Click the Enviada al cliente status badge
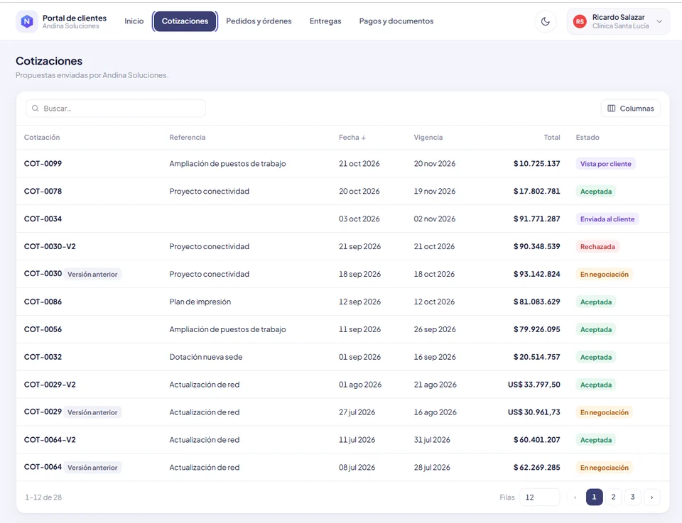This screenshot has height=523, width=682. [607, 219]
